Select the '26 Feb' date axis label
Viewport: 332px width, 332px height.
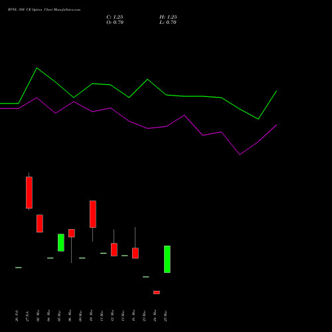17,316
